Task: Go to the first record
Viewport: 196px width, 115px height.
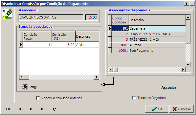Action: 8,109
